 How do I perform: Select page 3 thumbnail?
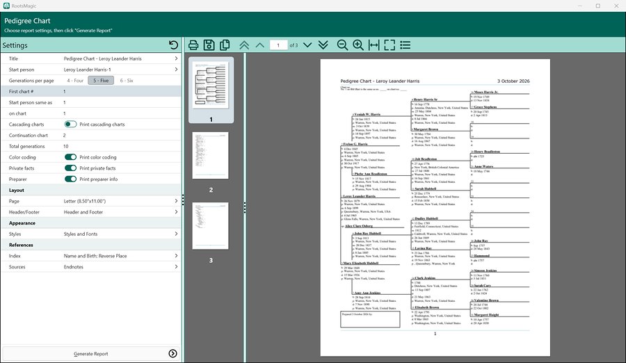click(210, 225)
